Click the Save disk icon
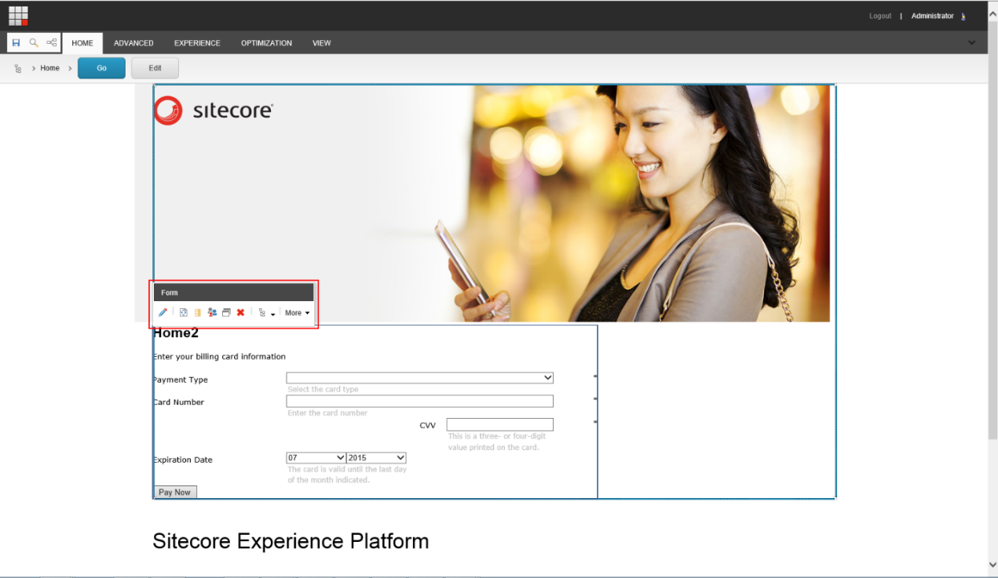 pyautogui.click(x=16, y=43)
